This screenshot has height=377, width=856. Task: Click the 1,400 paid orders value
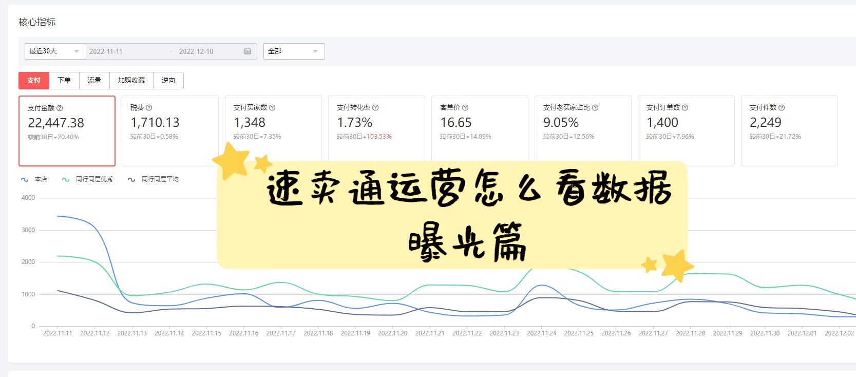(x=662, y=122)
